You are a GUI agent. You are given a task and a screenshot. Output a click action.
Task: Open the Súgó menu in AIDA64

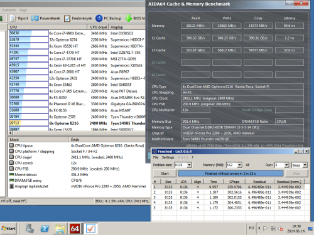tap(23, 10)
